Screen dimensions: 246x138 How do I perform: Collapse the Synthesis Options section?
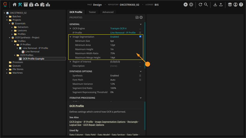(x=141, y=72)
